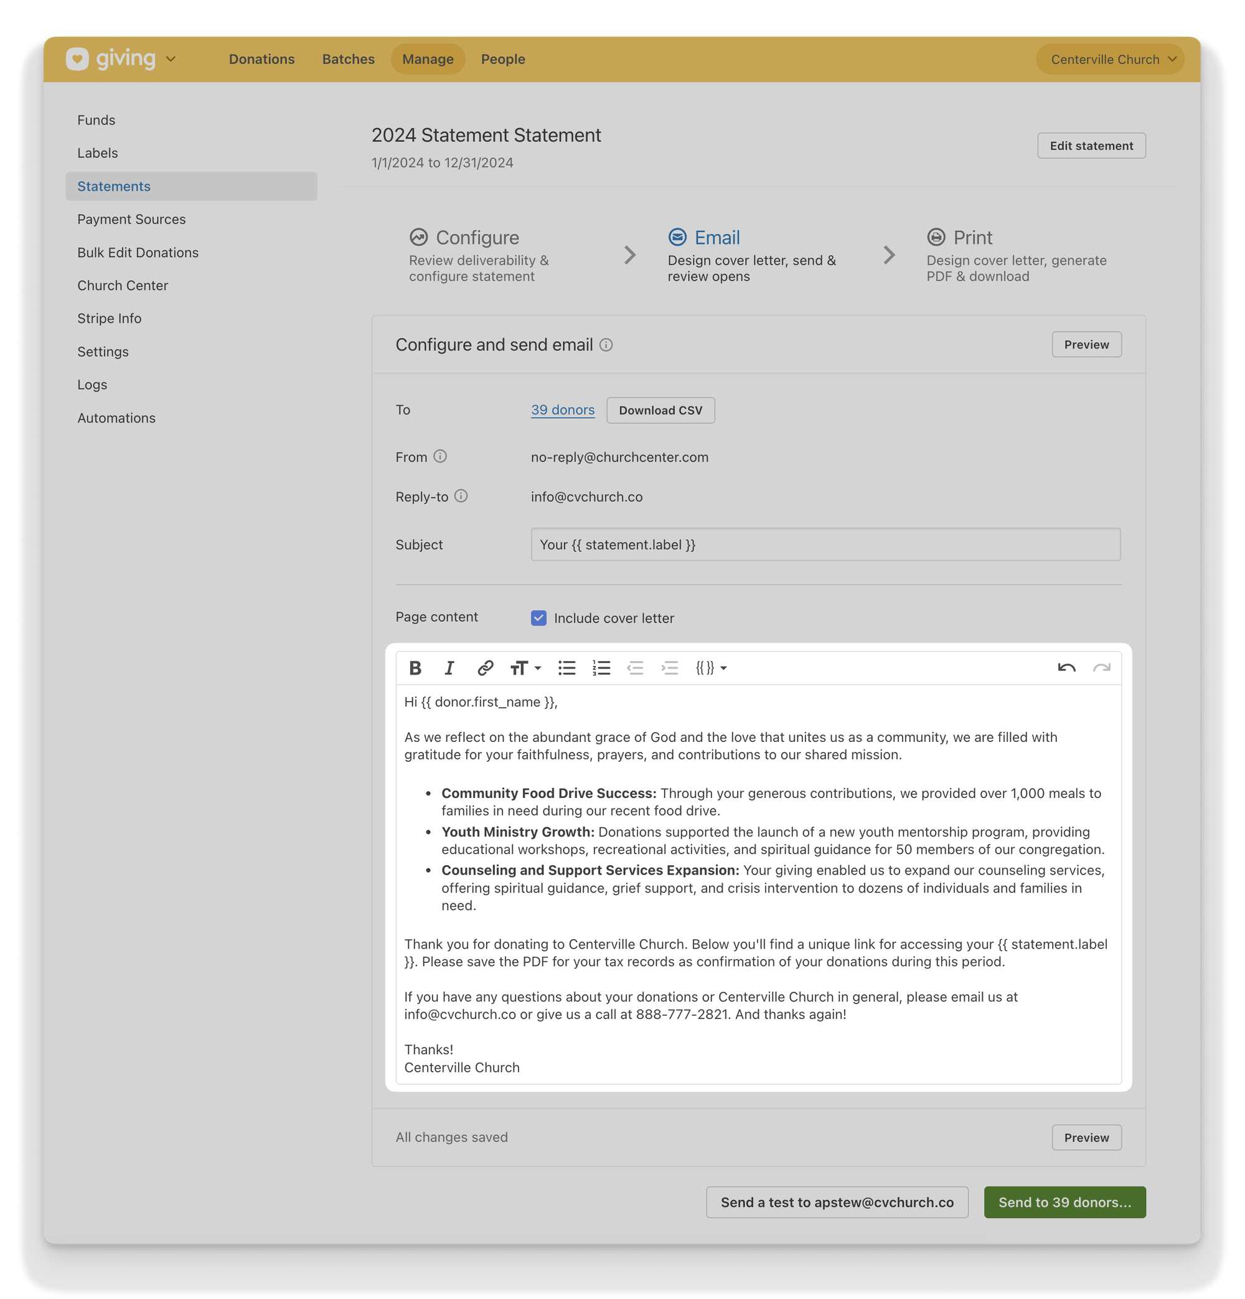1245x1299 pixels.
Task: Click info icon beside Reply-to
Action: [x=461, y=495]
